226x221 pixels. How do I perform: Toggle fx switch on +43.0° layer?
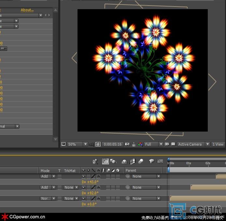(x=98, y=176)
